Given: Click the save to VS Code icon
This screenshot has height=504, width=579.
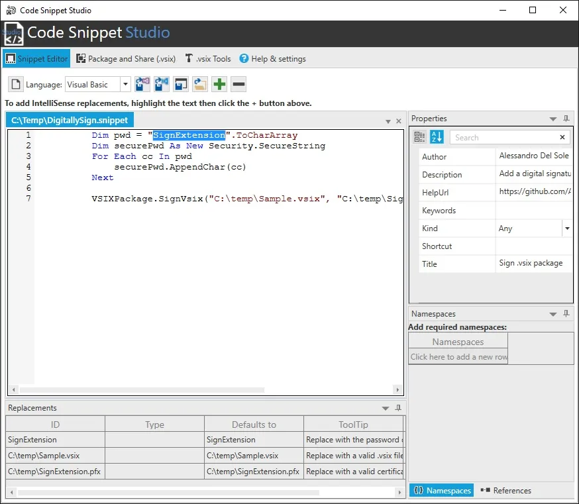Looking at the screenshot, I should [162, 85].
